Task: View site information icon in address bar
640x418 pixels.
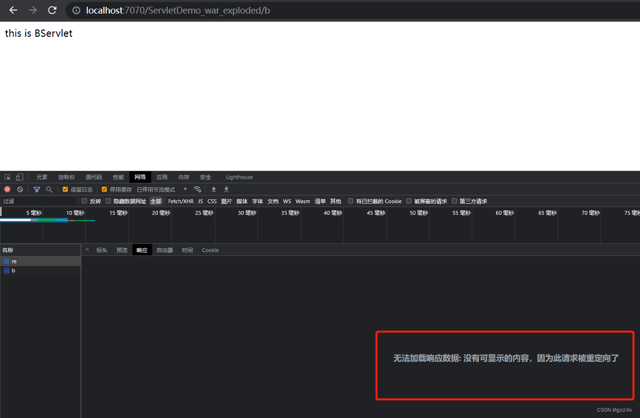Action: [76, 10]
